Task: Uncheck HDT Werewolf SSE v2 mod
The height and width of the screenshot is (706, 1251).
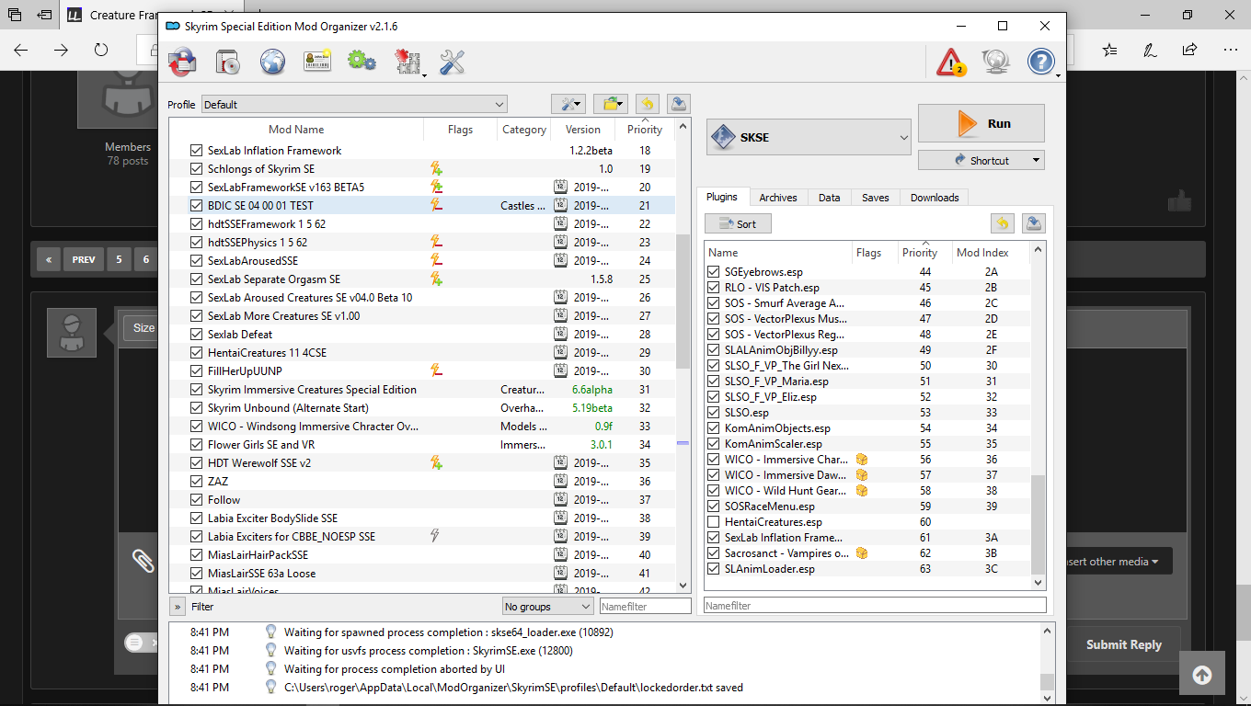Action: pyautogui.click(x=196, y=463)
